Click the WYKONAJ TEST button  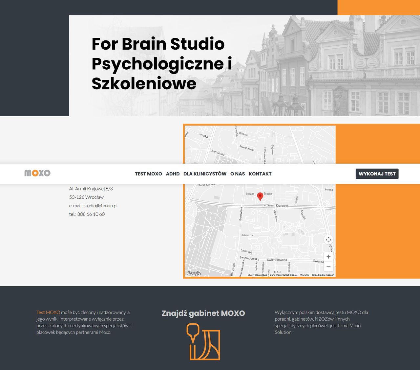pyautogui.click(x=377, y=174)
